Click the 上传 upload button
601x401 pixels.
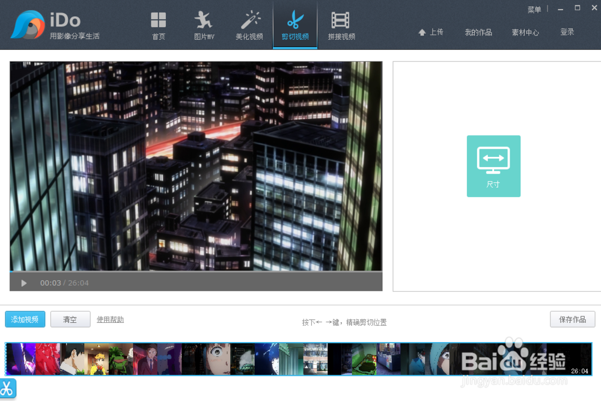click(x=431, y=32)
